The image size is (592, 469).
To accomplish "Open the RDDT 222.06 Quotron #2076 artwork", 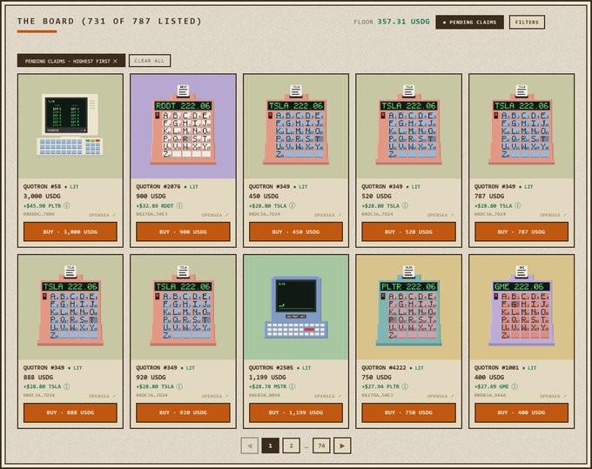I will click(183, 126).
